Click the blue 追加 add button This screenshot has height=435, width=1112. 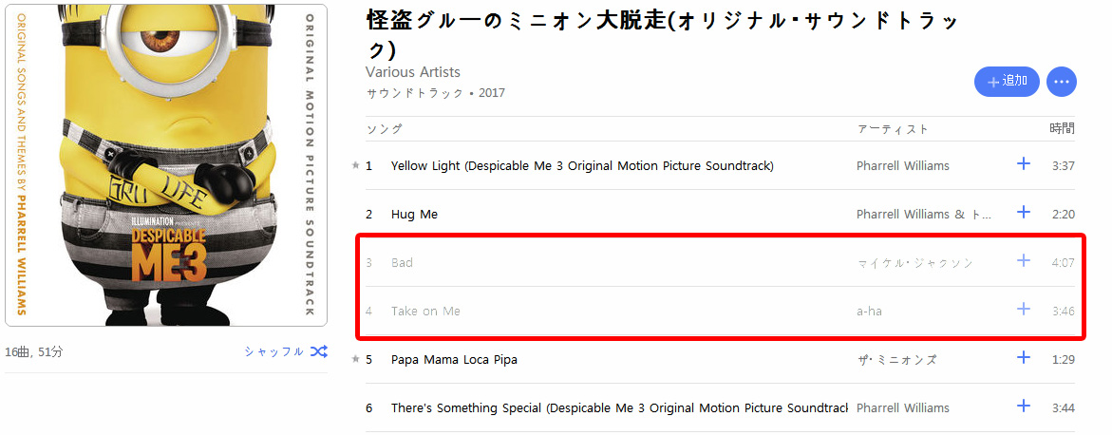coord(1007,82)
